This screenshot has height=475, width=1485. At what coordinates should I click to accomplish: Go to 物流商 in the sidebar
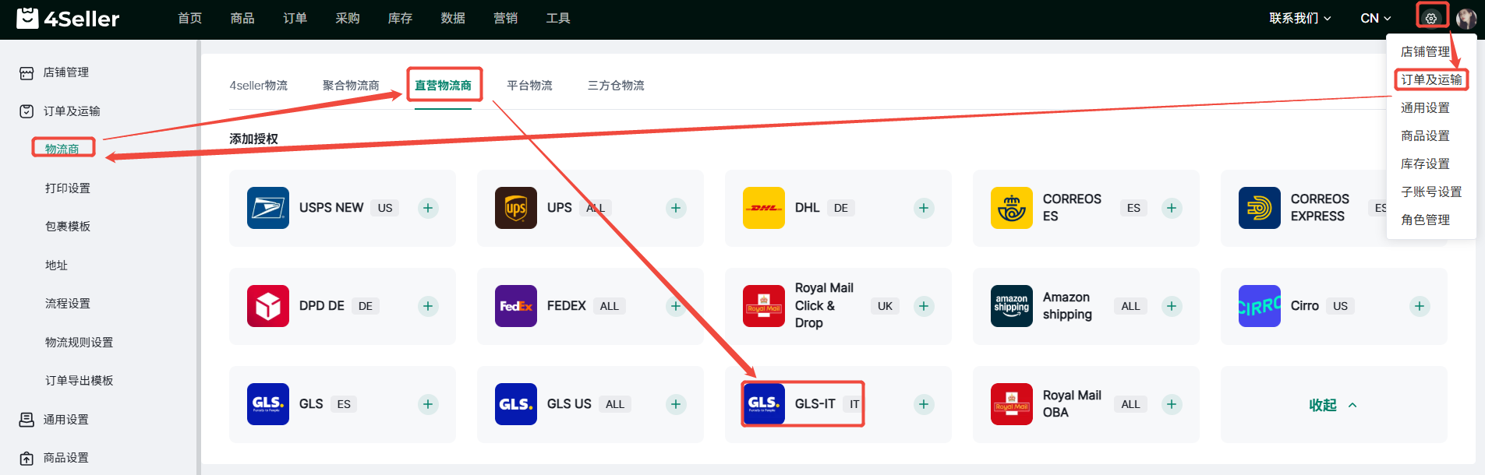pyautogui.click(x=62, y=149)
